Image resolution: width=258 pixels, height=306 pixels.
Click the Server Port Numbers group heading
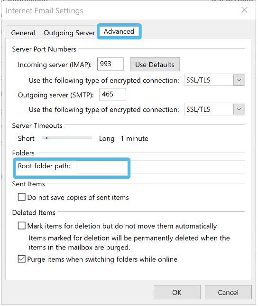[44, 49]
